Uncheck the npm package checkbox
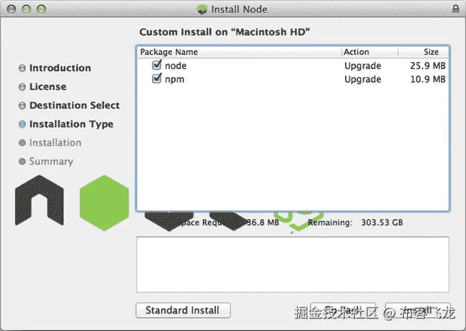Screen dimensions: 466x331 (x=156, y=79)
